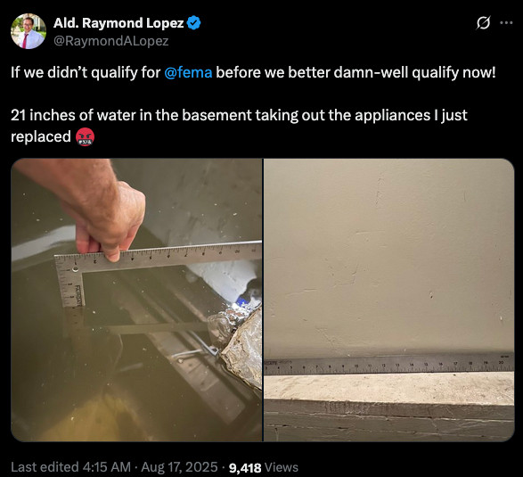Click the Ald. Raymond Lopez display name

coord(118,23)
